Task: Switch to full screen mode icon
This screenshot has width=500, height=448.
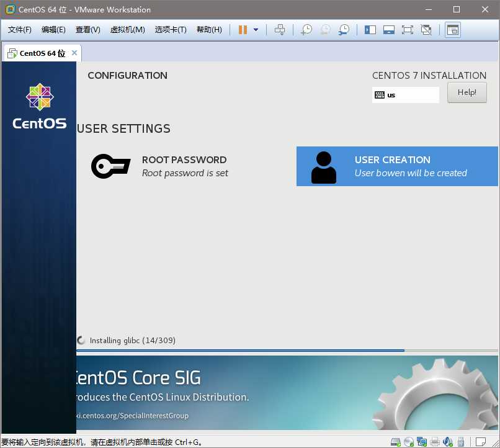Action: tap(408, 30)
